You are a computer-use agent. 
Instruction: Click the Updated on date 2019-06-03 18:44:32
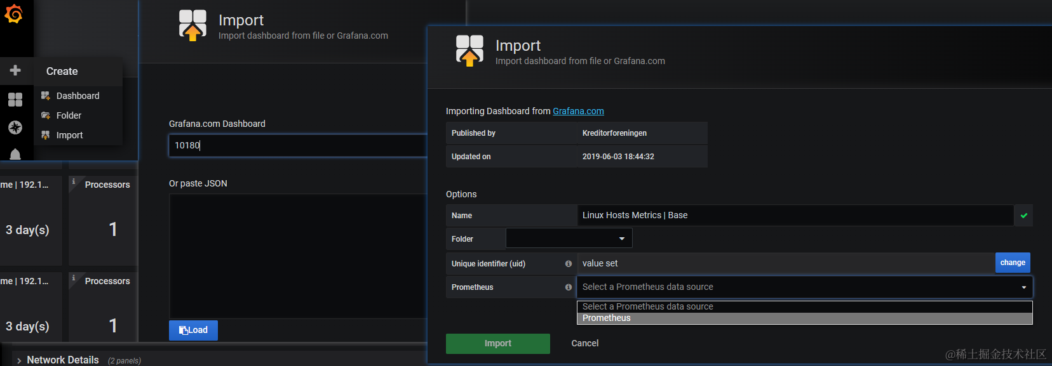618,157
